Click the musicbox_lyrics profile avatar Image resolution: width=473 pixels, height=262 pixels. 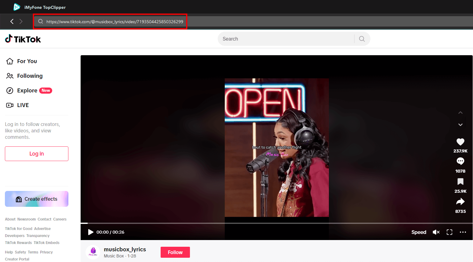point(93,253)
